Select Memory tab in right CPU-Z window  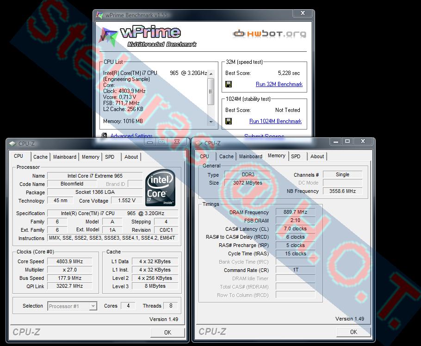pos(277,156)
